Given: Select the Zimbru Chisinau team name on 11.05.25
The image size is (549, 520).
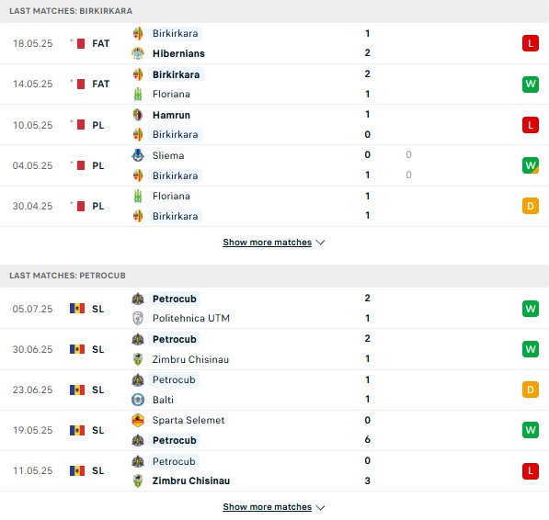Looking at the screenshot, I should (191, 480).
